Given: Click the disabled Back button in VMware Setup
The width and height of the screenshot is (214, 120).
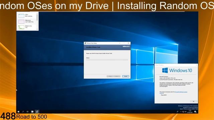Looking at the screenshot, I should coord(110,76).
